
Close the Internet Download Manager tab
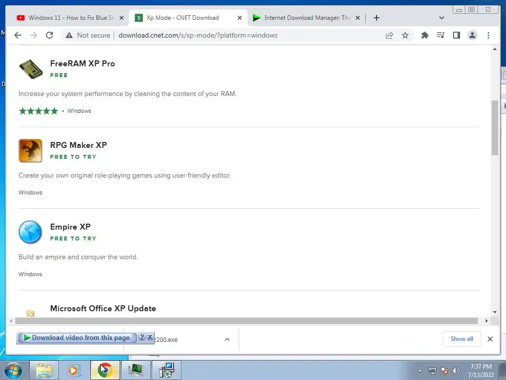[x=358, y=18]
